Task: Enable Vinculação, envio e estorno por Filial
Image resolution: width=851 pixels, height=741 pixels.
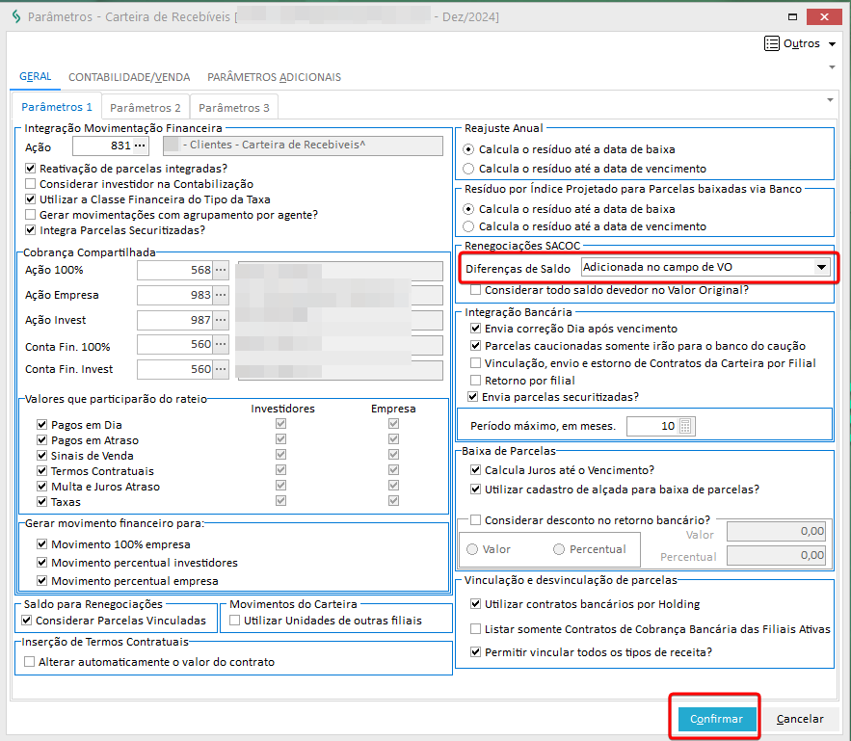Action: 475,363
